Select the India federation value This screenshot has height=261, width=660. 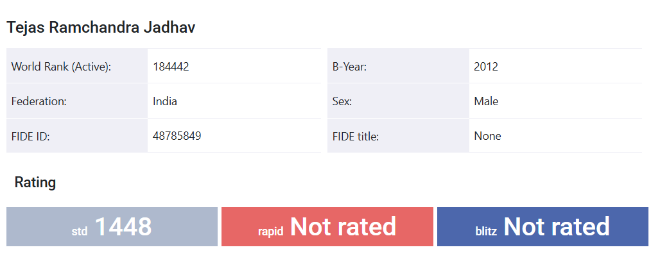(x=165, y=101)
